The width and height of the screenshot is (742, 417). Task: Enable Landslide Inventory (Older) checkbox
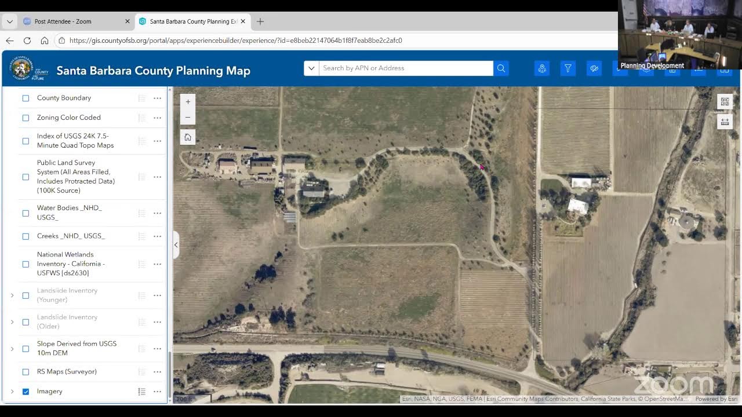coord(26,322)
